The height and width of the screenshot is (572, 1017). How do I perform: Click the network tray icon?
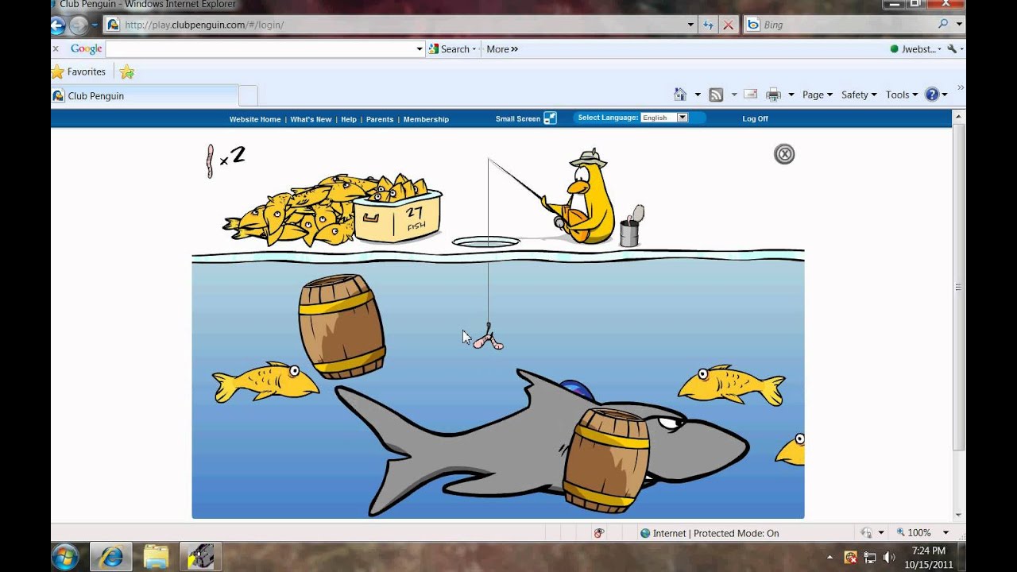point(870,557)
